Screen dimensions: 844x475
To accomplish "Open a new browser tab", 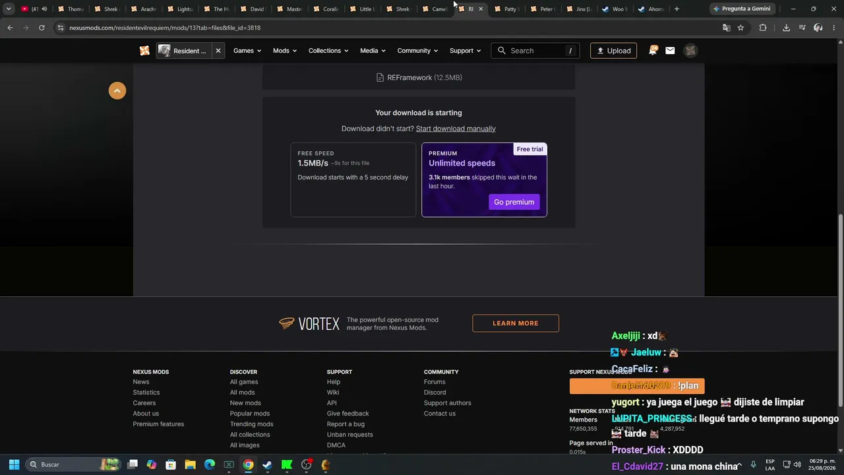I will point(677,9).
